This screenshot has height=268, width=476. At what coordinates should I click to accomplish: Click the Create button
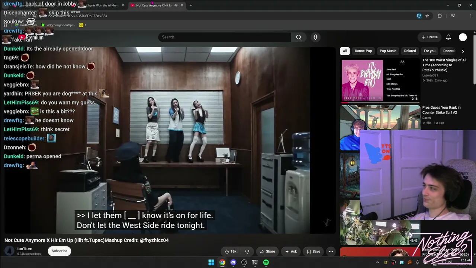click(430, 37)
